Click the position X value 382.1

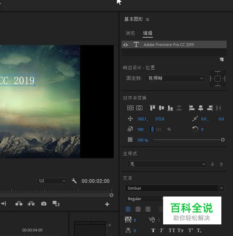142,119
